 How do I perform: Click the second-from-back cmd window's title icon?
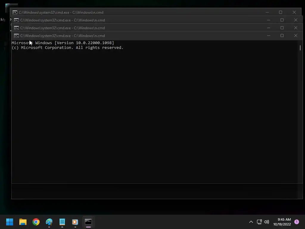(x=16, y=20)
